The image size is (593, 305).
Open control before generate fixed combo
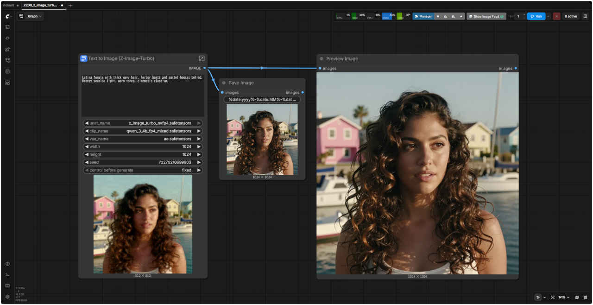tap(143, 170)
